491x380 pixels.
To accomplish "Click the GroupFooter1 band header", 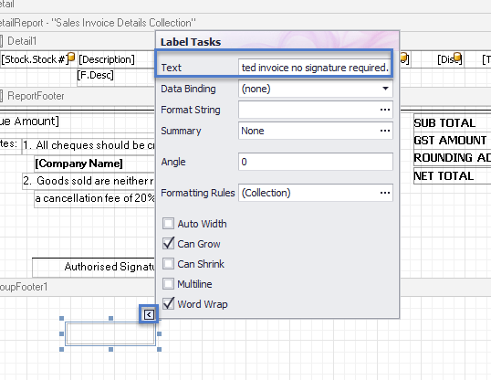I will (x=24, y=287).
